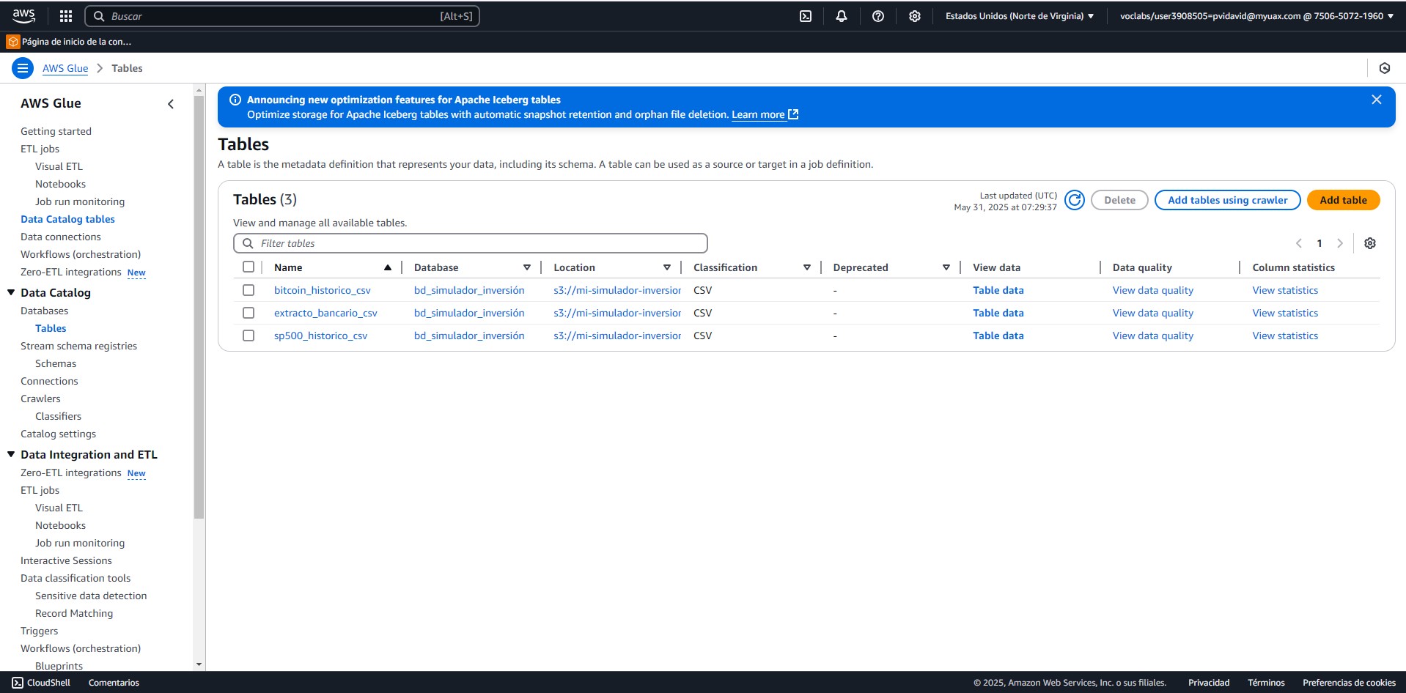Collapse the AWS Glue sidebar panel

171,104
